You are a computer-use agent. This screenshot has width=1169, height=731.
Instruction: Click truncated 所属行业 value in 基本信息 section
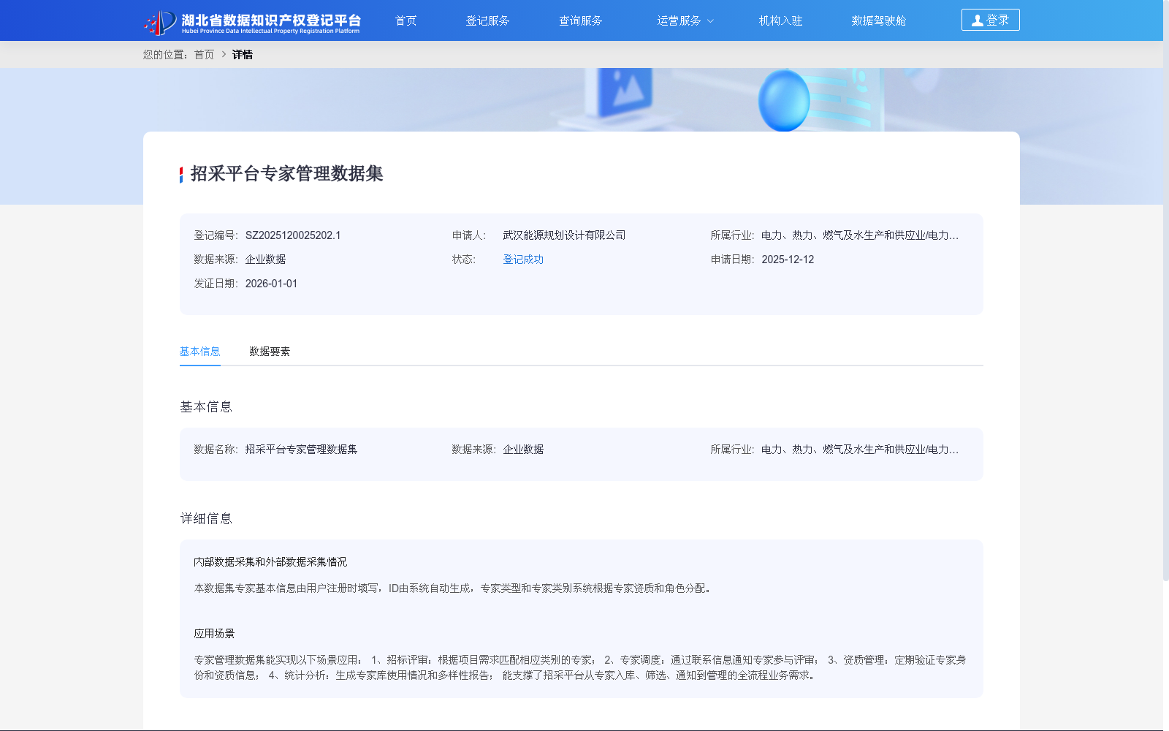pyautogui.click(x=860, y=450)
